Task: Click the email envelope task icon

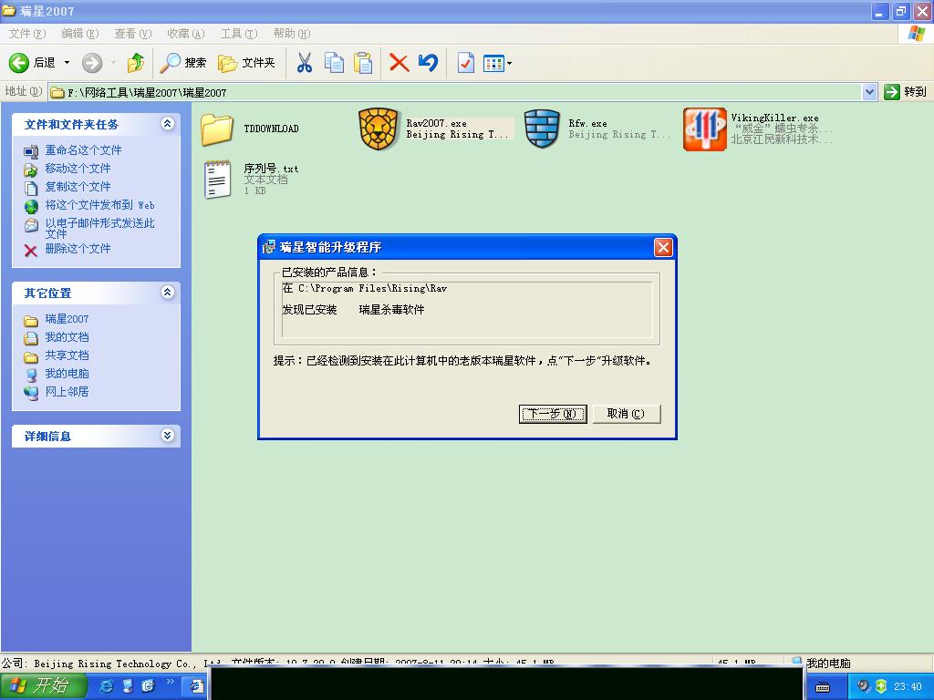Action: coord(31,226)
